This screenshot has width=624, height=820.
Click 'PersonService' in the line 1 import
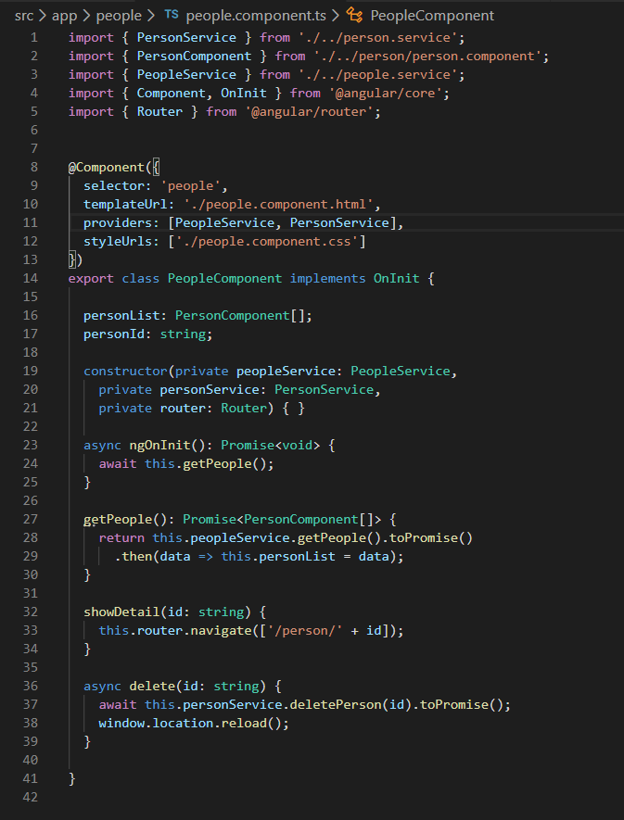point(186,38)
